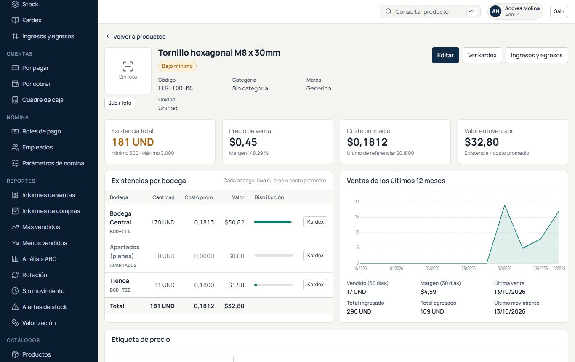575x362 pixels.
Task: Click the Informes de compras bag icon
Action: 15,211
